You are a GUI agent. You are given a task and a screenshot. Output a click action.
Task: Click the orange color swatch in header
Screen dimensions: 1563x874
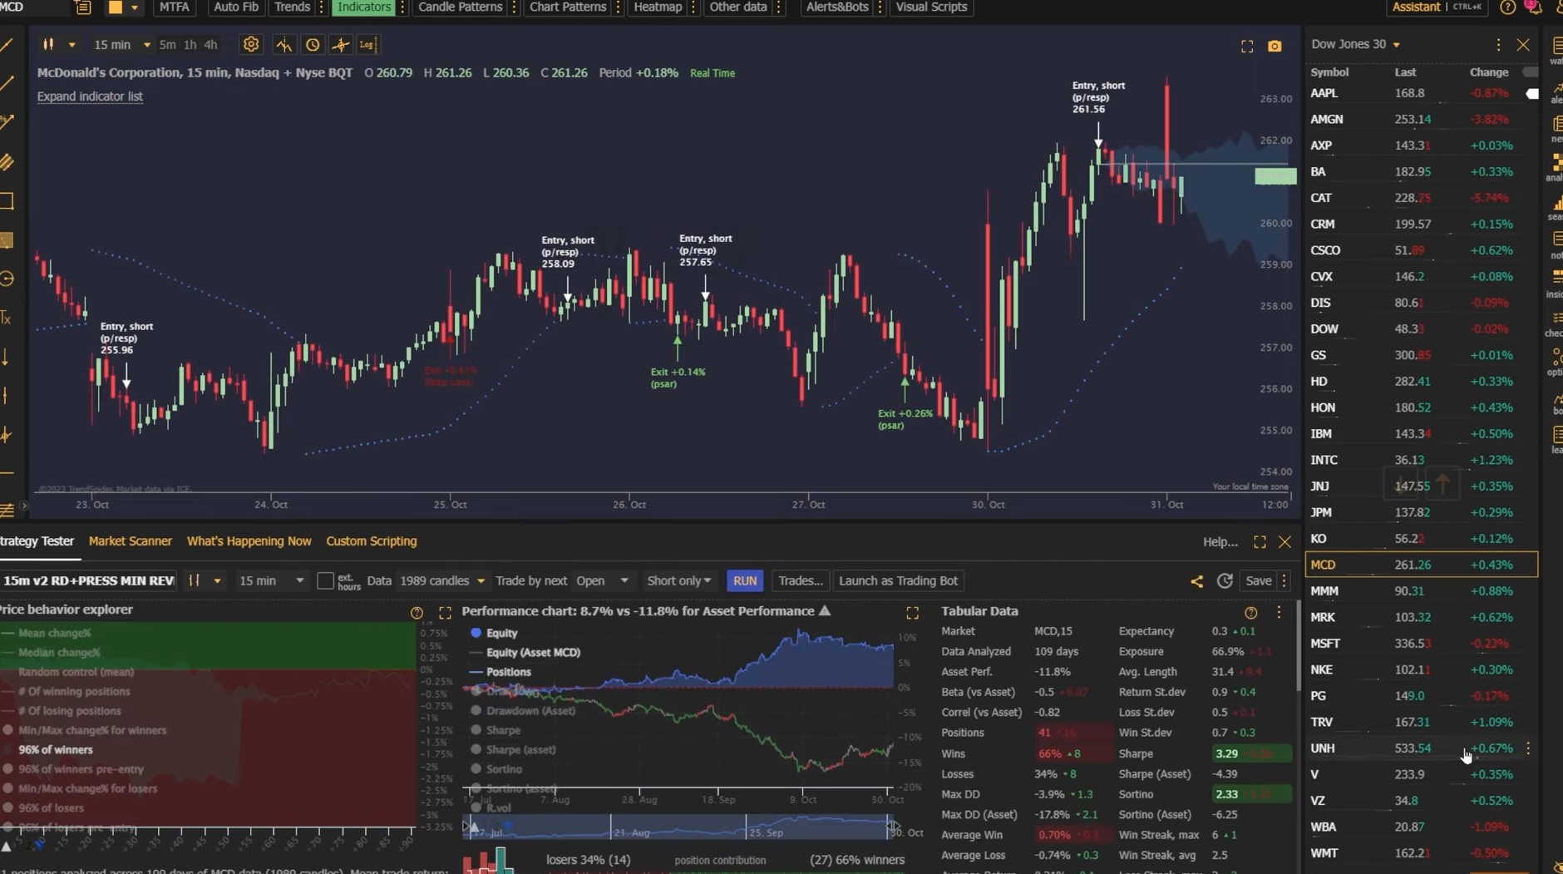(x=115, y=7)
